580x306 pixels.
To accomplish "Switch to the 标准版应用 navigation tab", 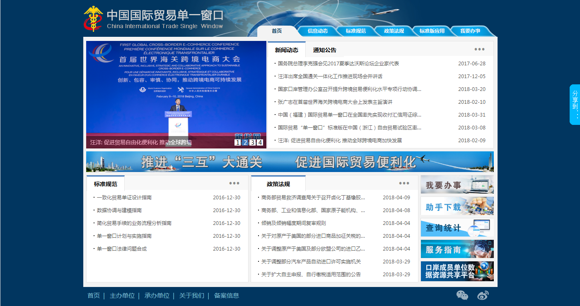I will click(x=432, y=31).
